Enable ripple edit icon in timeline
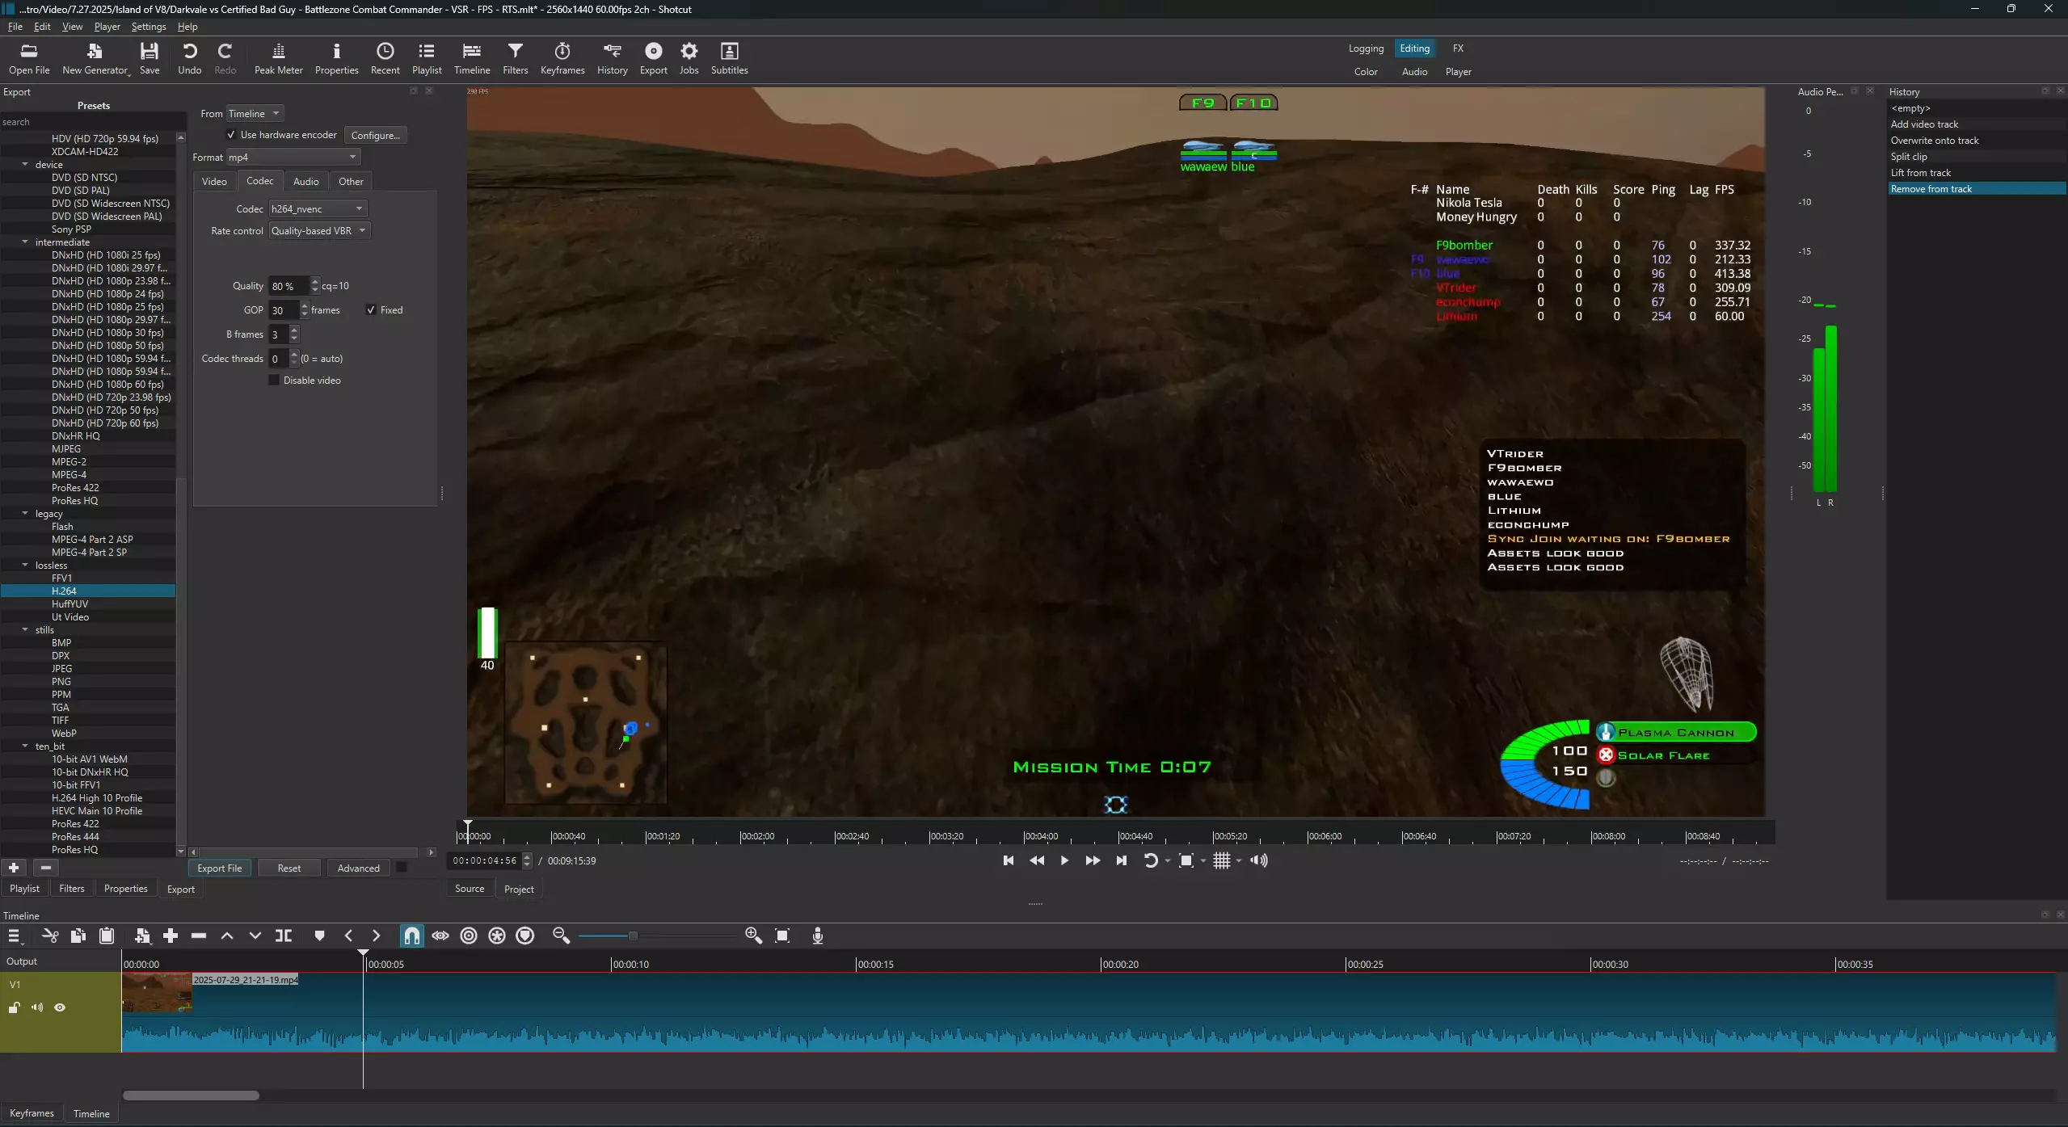 469,936
